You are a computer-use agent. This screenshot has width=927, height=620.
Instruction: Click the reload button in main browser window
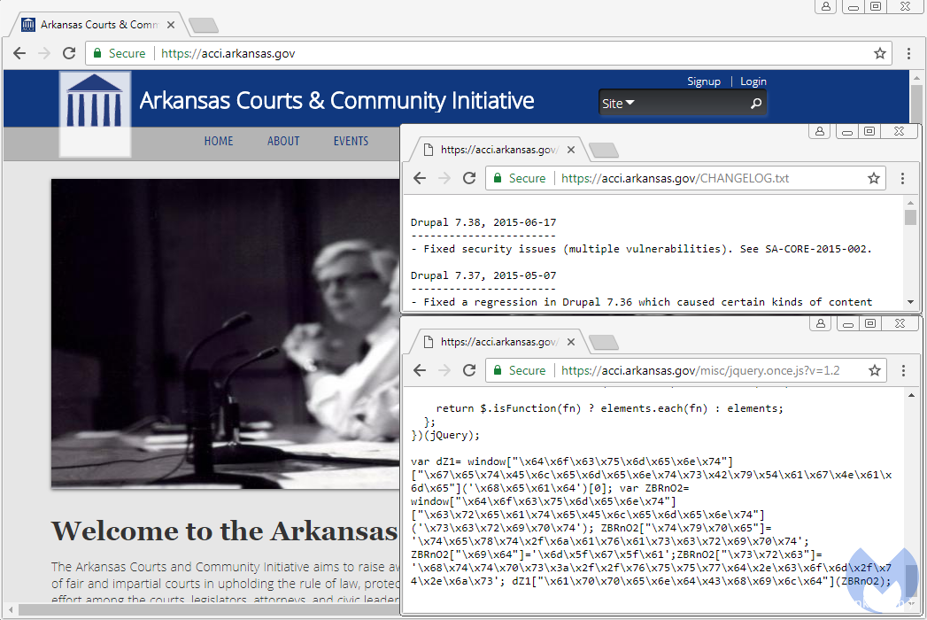(69, 53)
